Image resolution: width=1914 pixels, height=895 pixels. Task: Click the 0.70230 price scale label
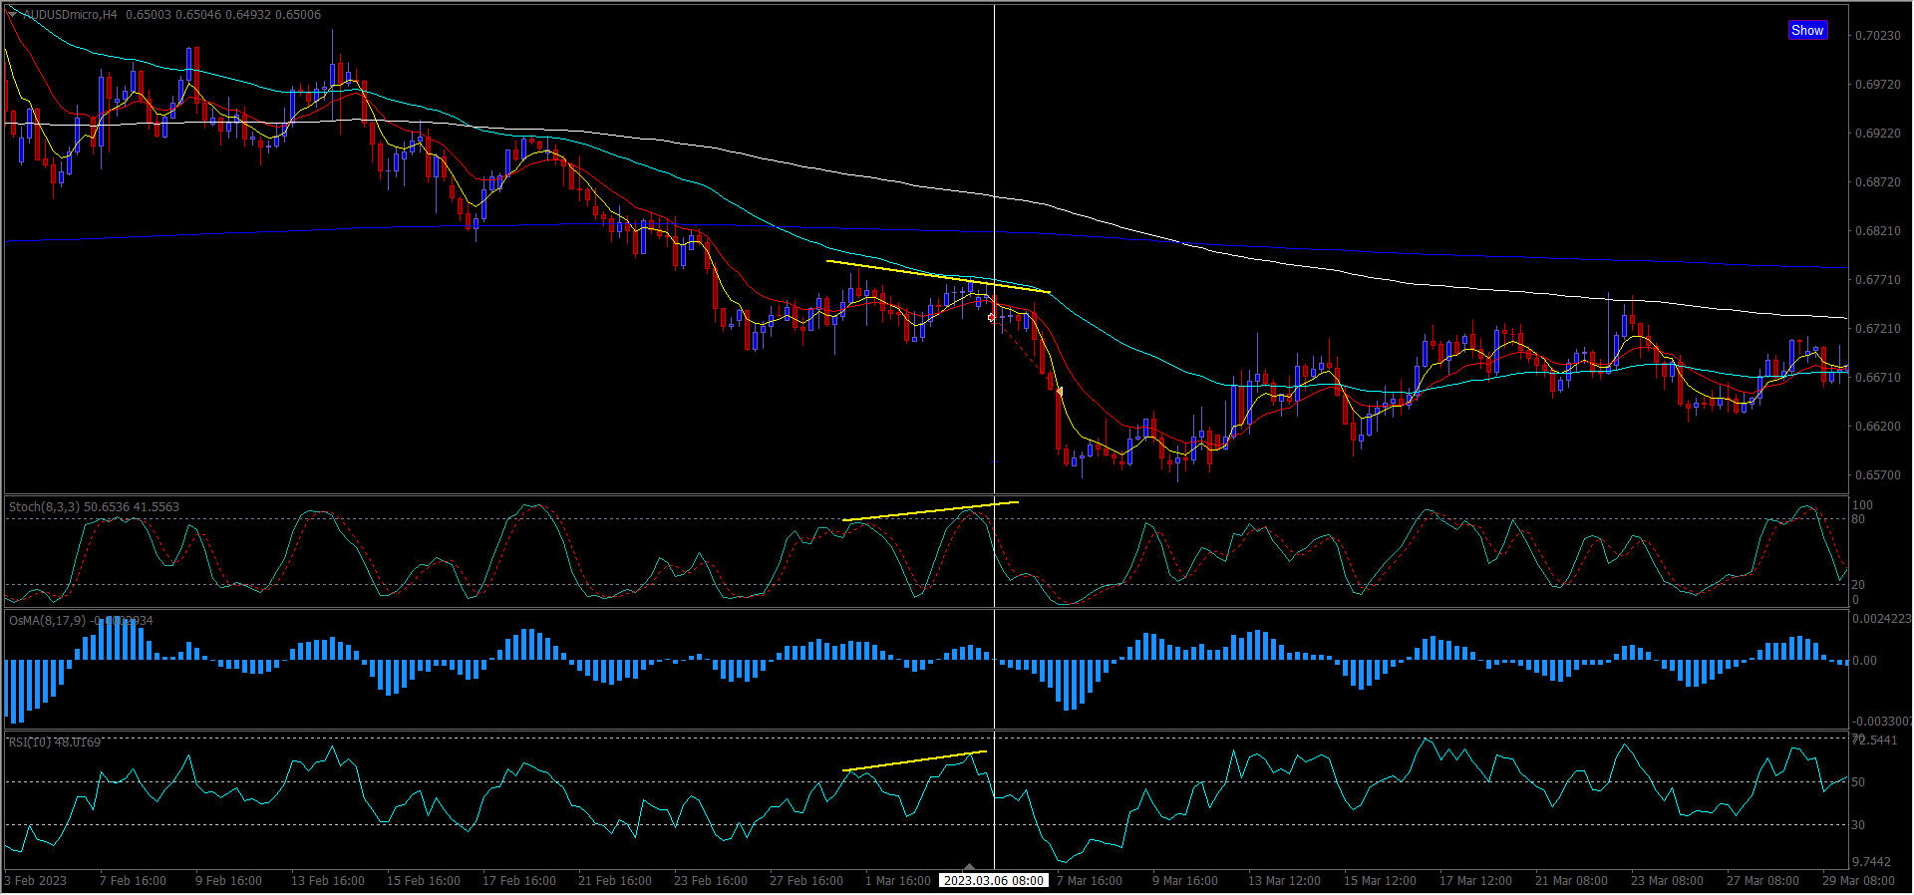click(x=1877, y=36)
